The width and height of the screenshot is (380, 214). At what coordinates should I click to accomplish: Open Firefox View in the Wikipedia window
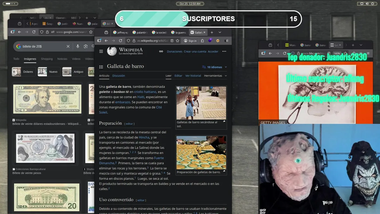106,32
